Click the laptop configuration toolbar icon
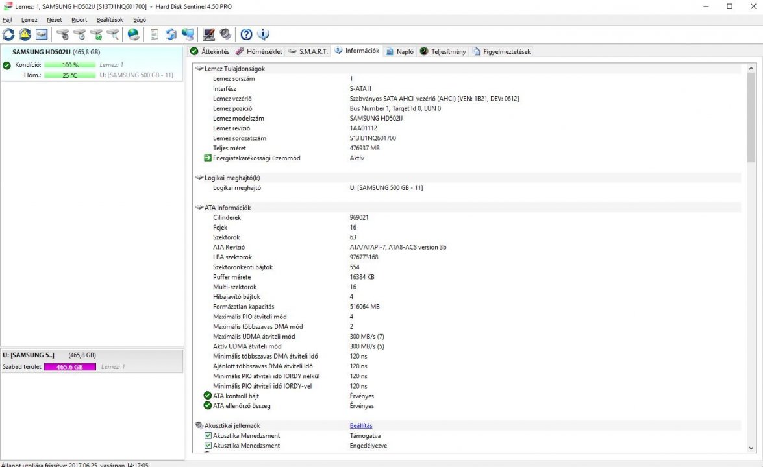Image resolution: width=763 pixels, height=467 pixels. click(208, 34)
